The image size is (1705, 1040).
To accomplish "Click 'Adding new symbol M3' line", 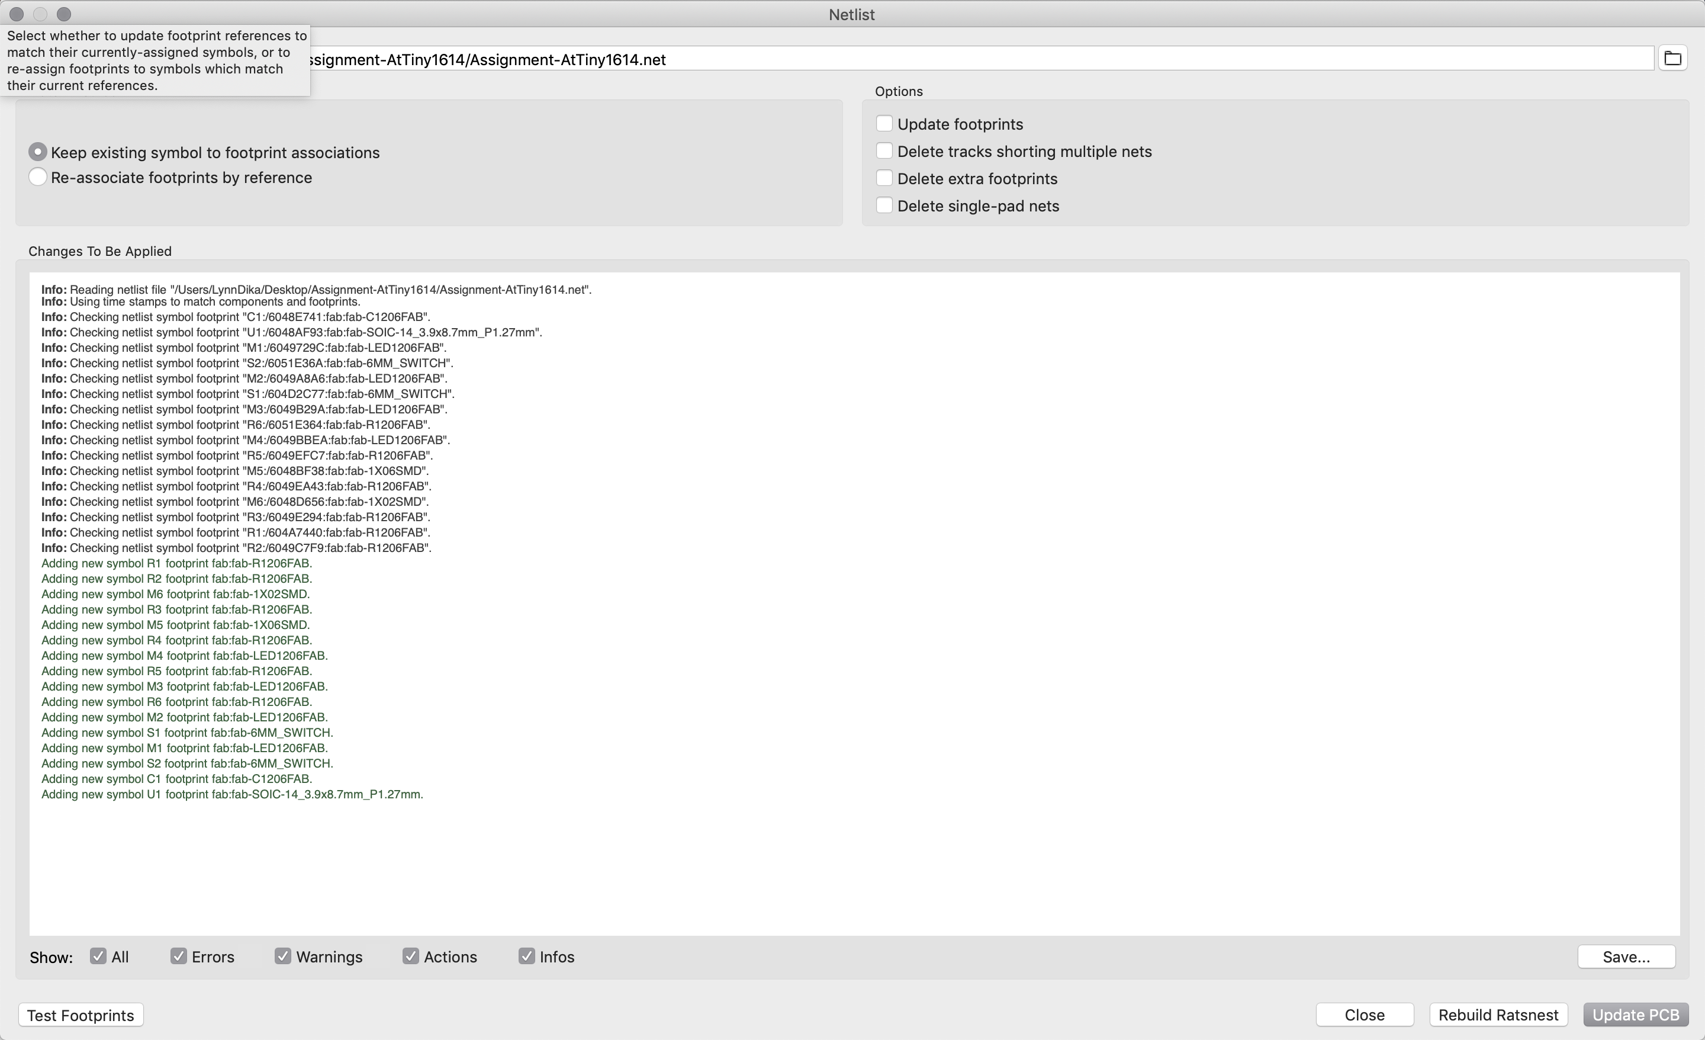I will [x=185, y=686].
